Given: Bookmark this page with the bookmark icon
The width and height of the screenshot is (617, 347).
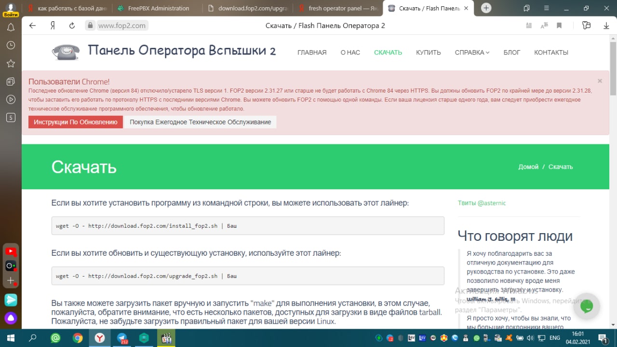Looking at the screenshot, I should click(x=559, y=26).
